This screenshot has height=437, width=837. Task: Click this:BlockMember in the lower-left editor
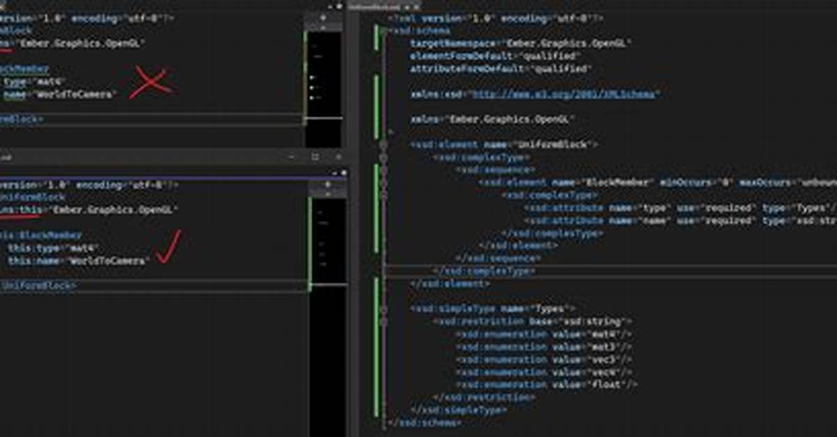(40, 236)
